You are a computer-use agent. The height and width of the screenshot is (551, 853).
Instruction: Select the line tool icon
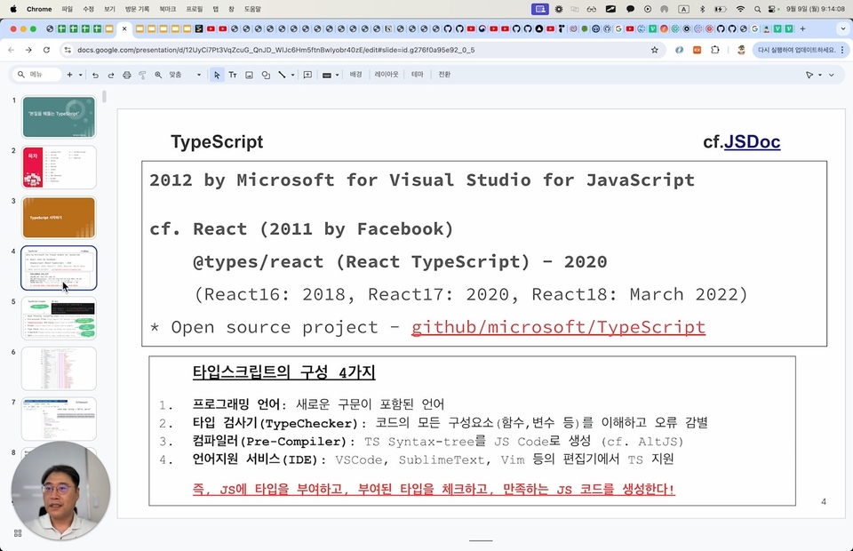coord(282,75)
